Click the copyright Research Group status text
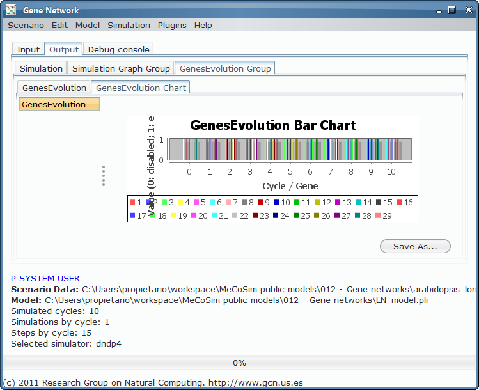Image resolution: width=479 pixels, height=390 pixels. (153, 383)
